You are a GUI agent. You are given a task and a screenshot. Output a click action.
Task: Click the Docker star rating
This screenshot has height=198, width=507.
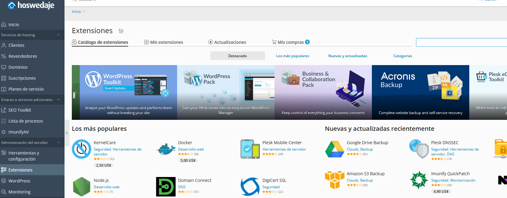[186, 154]
